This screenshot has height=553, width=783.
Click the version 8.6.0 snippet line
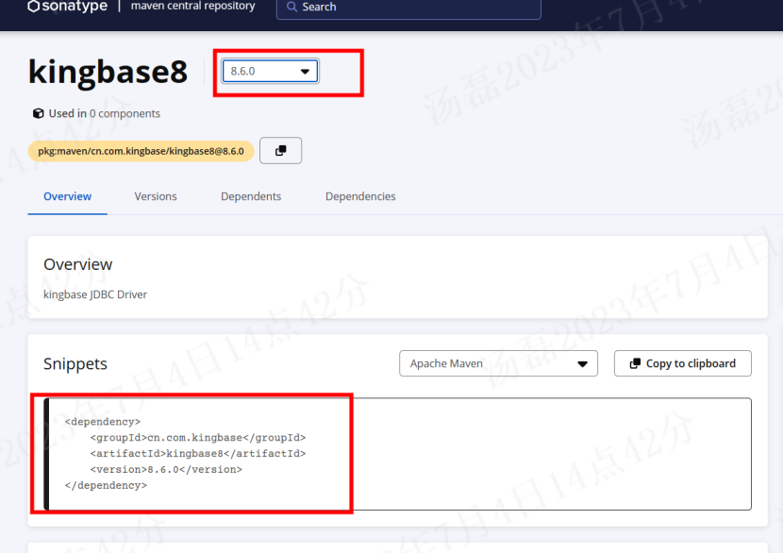point(166,470)
